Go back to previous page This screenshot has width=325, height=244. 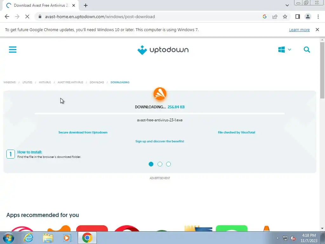click(x=7, y=17)
